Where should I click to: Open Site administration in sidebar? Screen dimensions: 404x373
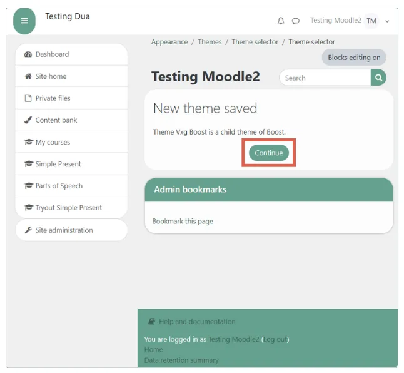click(x=71, y=230)
